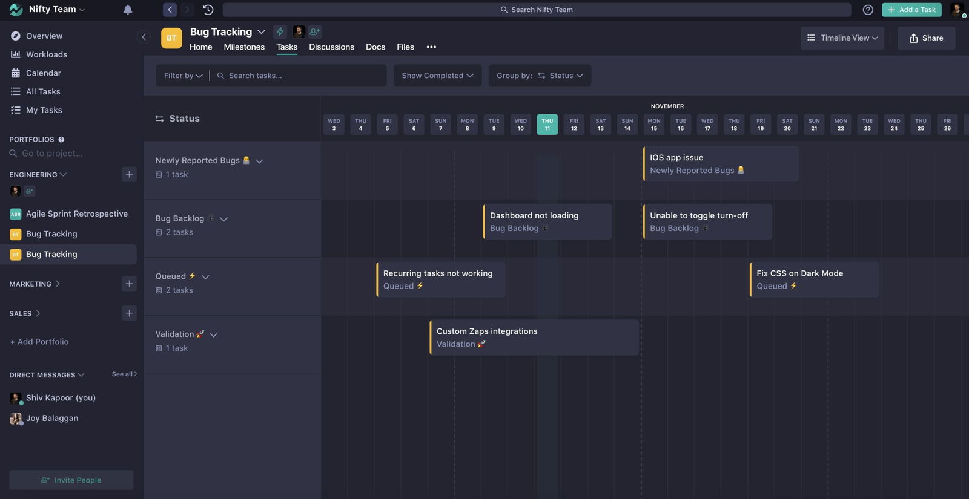
Task: Switch to the Milestones tab
Action: point(244,47)
